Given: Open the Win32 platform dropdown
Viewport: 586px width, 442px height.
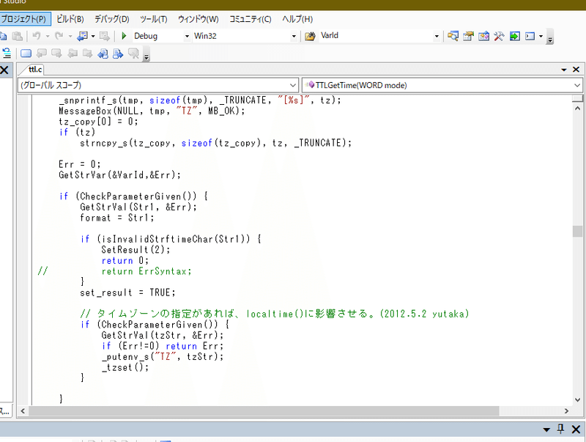Looking at the screenshot, I should (294, 36).
